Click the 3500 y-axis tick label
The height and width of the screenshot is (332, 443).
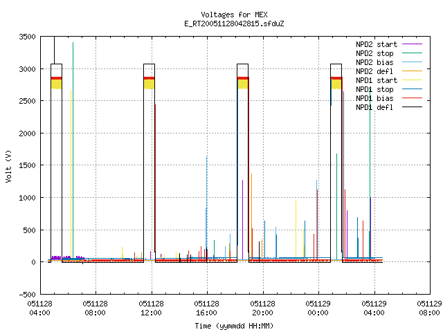tap(28, 37)
